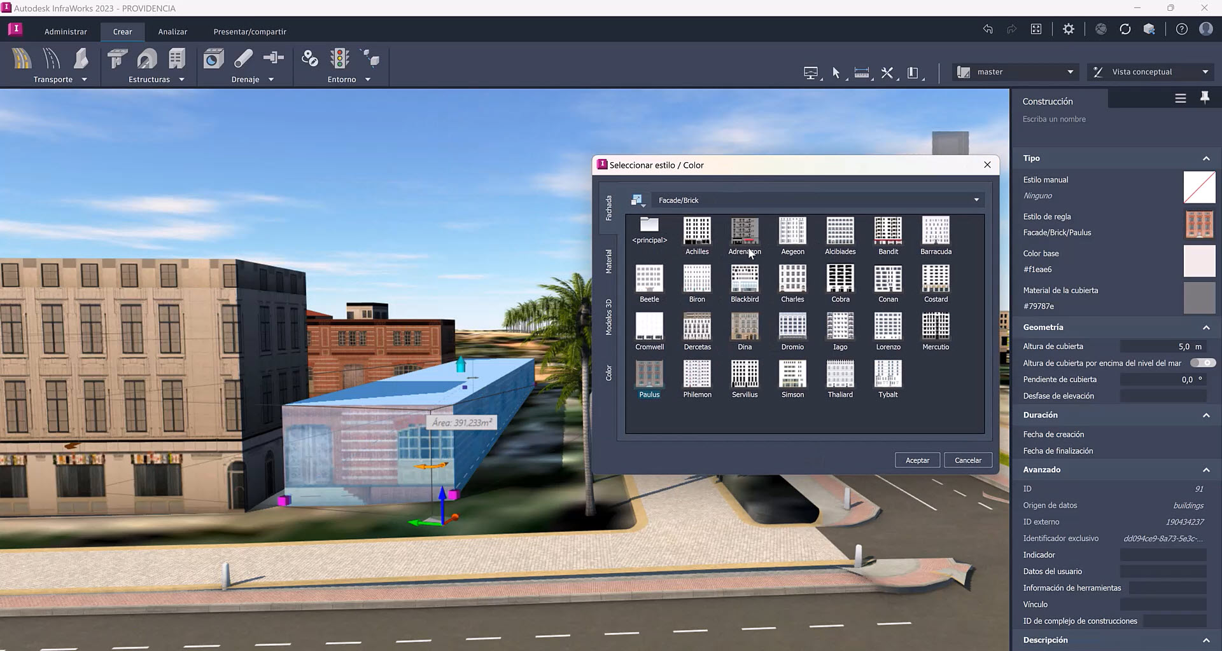Select the Bandit facade thumbnail

tap(887, 232)
